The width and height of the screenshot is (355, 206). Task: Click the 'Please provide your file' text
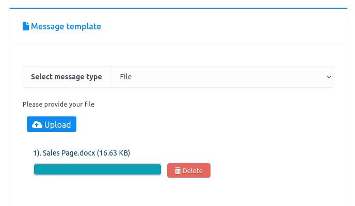coord(58,104)
